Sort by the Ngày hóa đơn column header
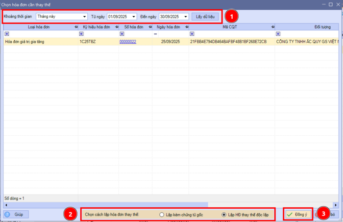The image size is (343, 222). point(169,26)
